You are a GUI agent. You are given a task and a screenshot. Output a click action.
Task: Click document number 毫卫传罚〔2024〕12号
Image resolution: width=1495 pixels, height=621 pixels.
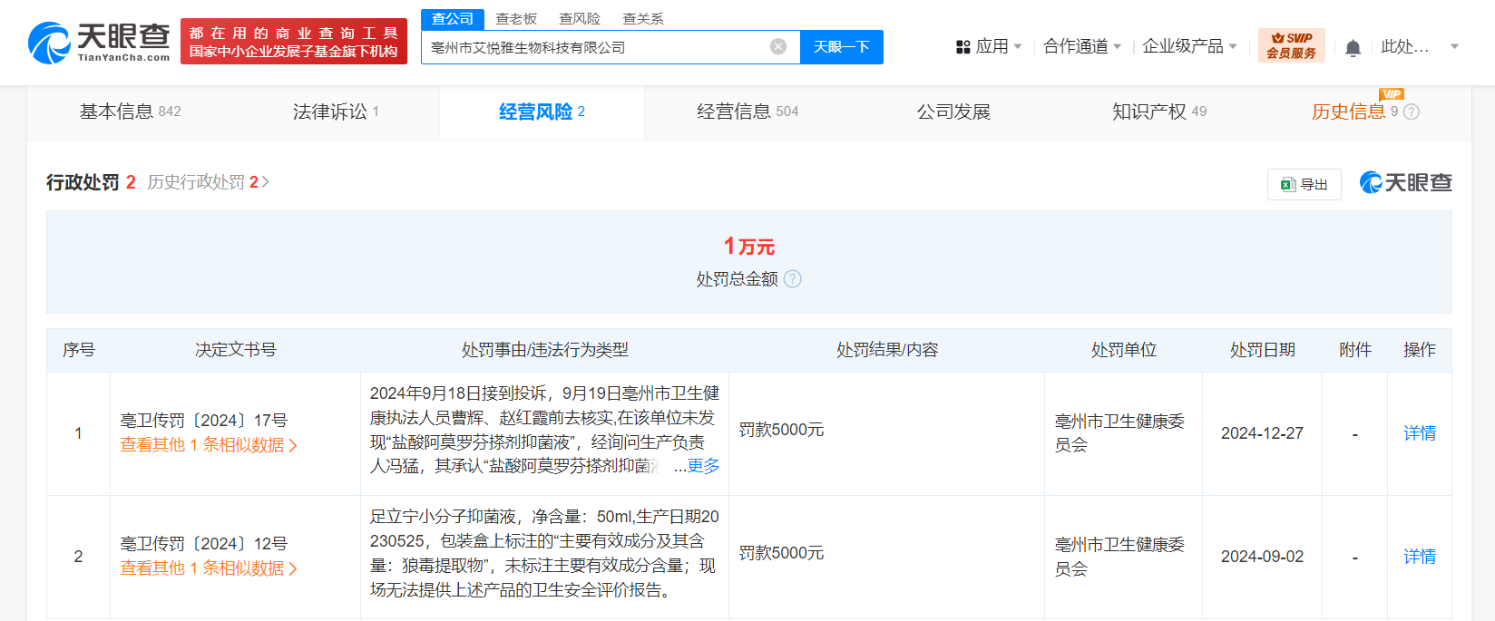tap(204, 544)
